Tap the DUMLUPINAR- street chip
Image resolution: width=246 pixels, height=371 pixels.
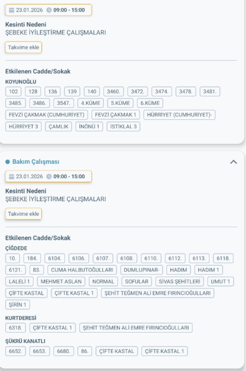click(x=142, y=270)
